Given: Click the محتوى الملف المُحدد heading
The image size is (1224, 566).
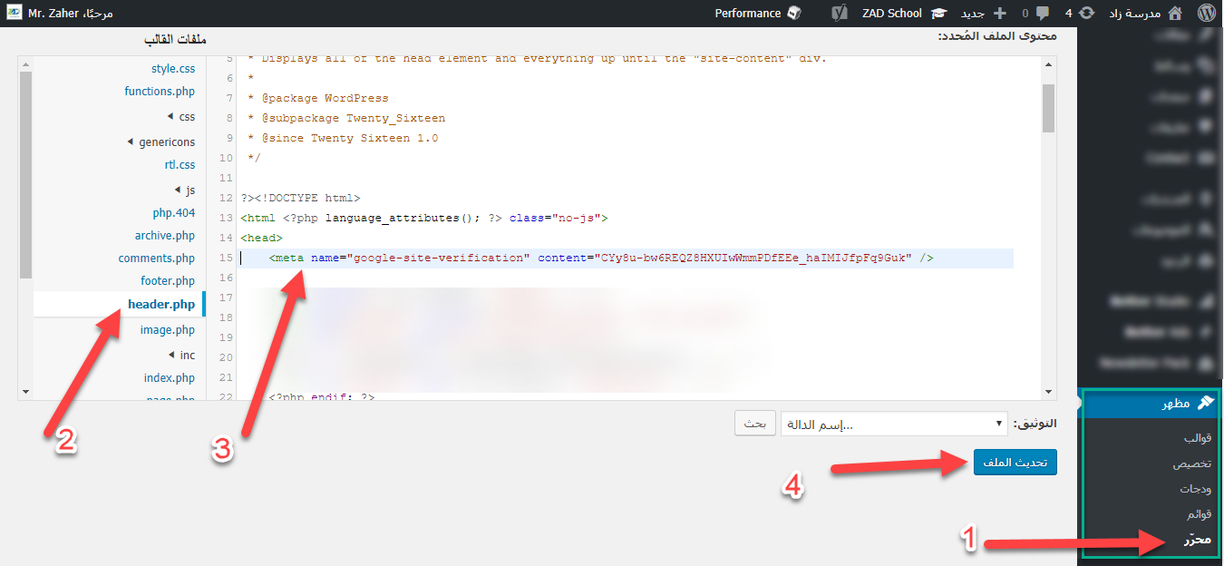Looking at the screenshot, I should (x=996, y=36).
